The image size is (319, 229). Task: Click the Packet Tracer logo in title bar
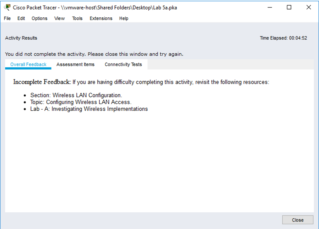pyautogui.click(x=7, y=8)
